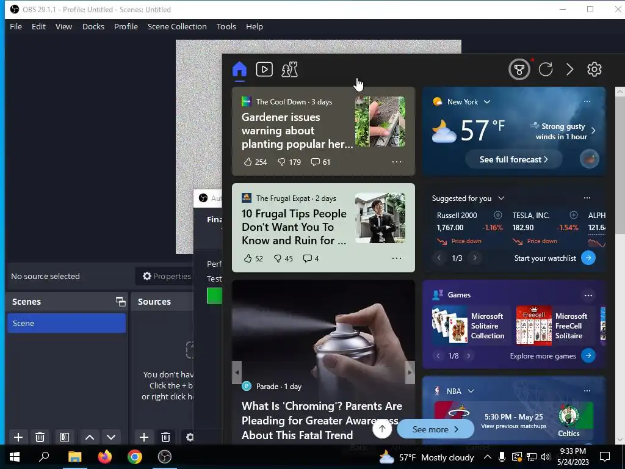Open OBS Edit menu
625x469 pixels.
[x=38, y=26]
